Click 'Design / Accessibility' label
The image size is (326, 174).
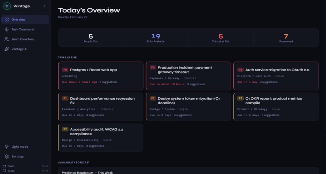coord(80,140)
